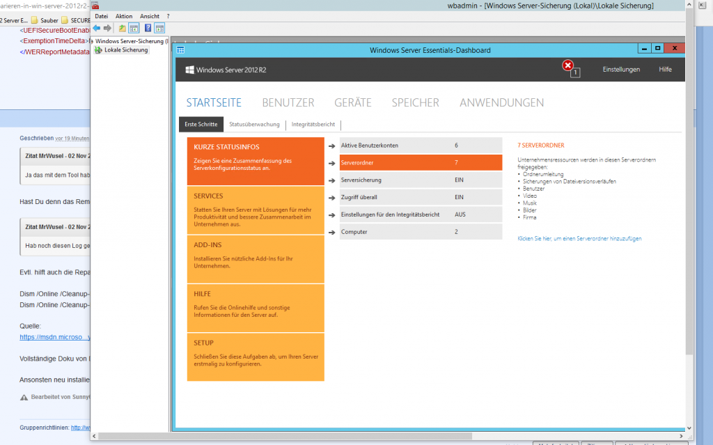This screenshot has width=713, height=445.
Task: Expand the Windows Server-Sicherung tree node
Action: (x=93, y=41)
